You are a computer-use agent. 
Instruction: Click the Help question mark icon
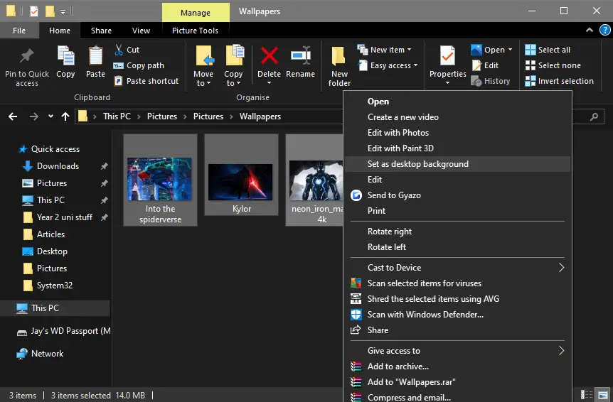click(x=604, y=30)
